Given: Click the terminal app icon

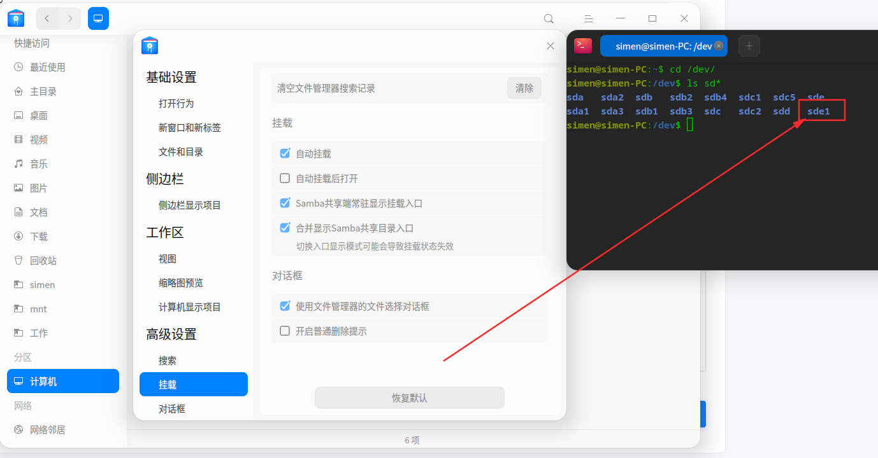Looking at the screenshot, I should click(583, 46).
